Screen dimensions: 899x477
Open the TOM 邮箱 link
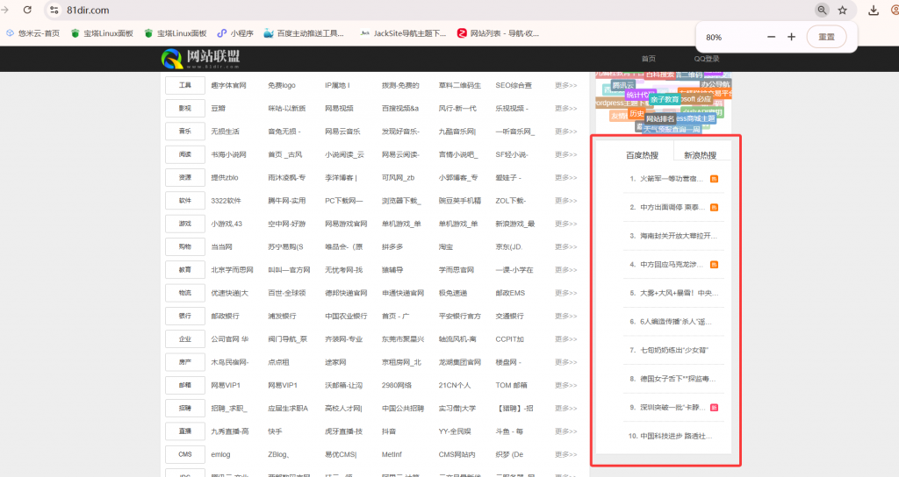pos(511,386)
